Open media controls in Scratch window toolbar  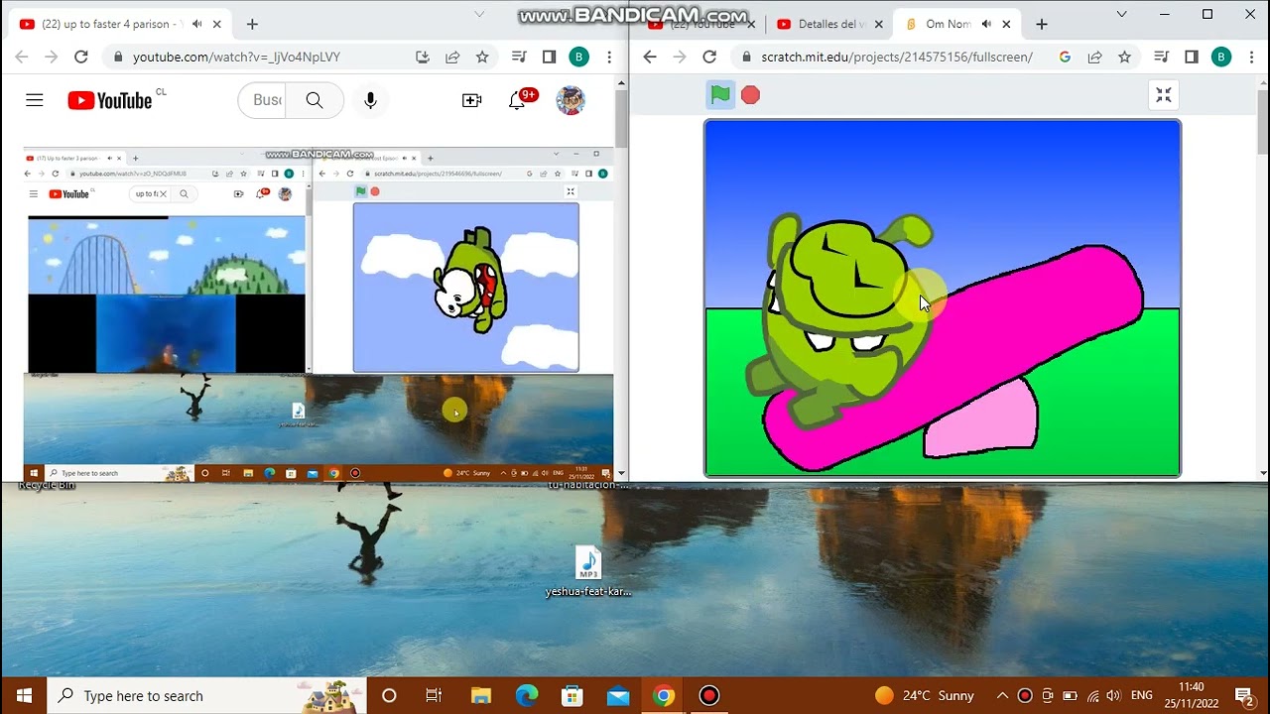(x=1162, y=57)
